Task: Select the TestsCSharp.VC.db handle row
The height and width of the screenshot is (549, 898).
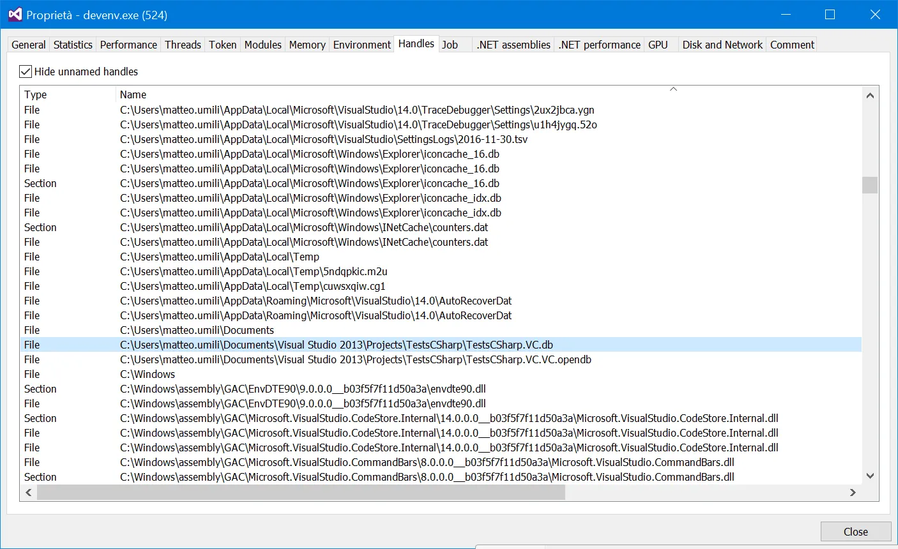Action: click(x=441, y=345)
